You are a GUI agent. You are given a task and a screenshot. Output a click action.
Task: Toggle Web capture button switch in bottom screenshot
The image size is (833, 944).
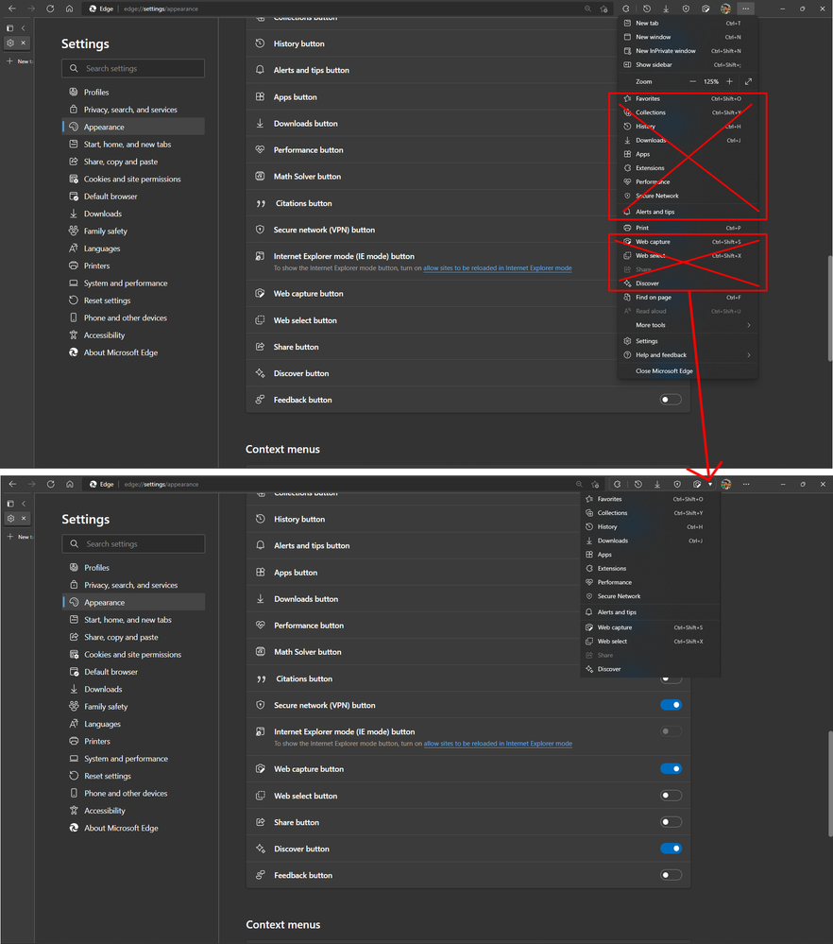click(671, 769)
